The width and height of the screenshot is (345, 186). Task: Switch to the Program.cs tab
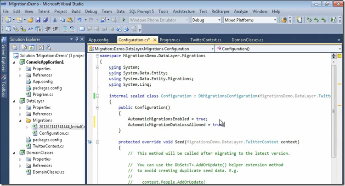170,40
